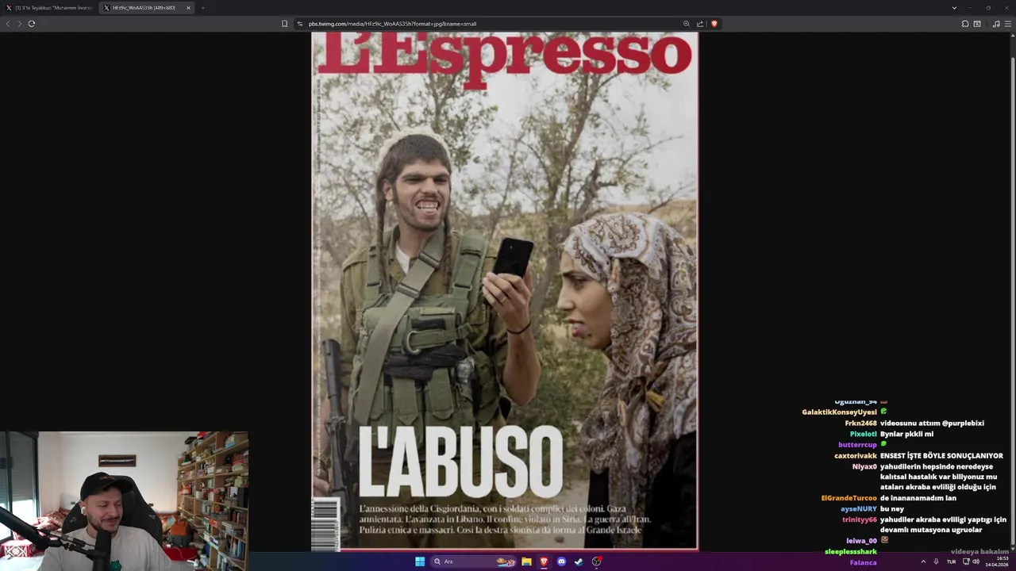Open OBS Studio icon on the taskbar
1016x571 pixels.
[x=596, y=561]
